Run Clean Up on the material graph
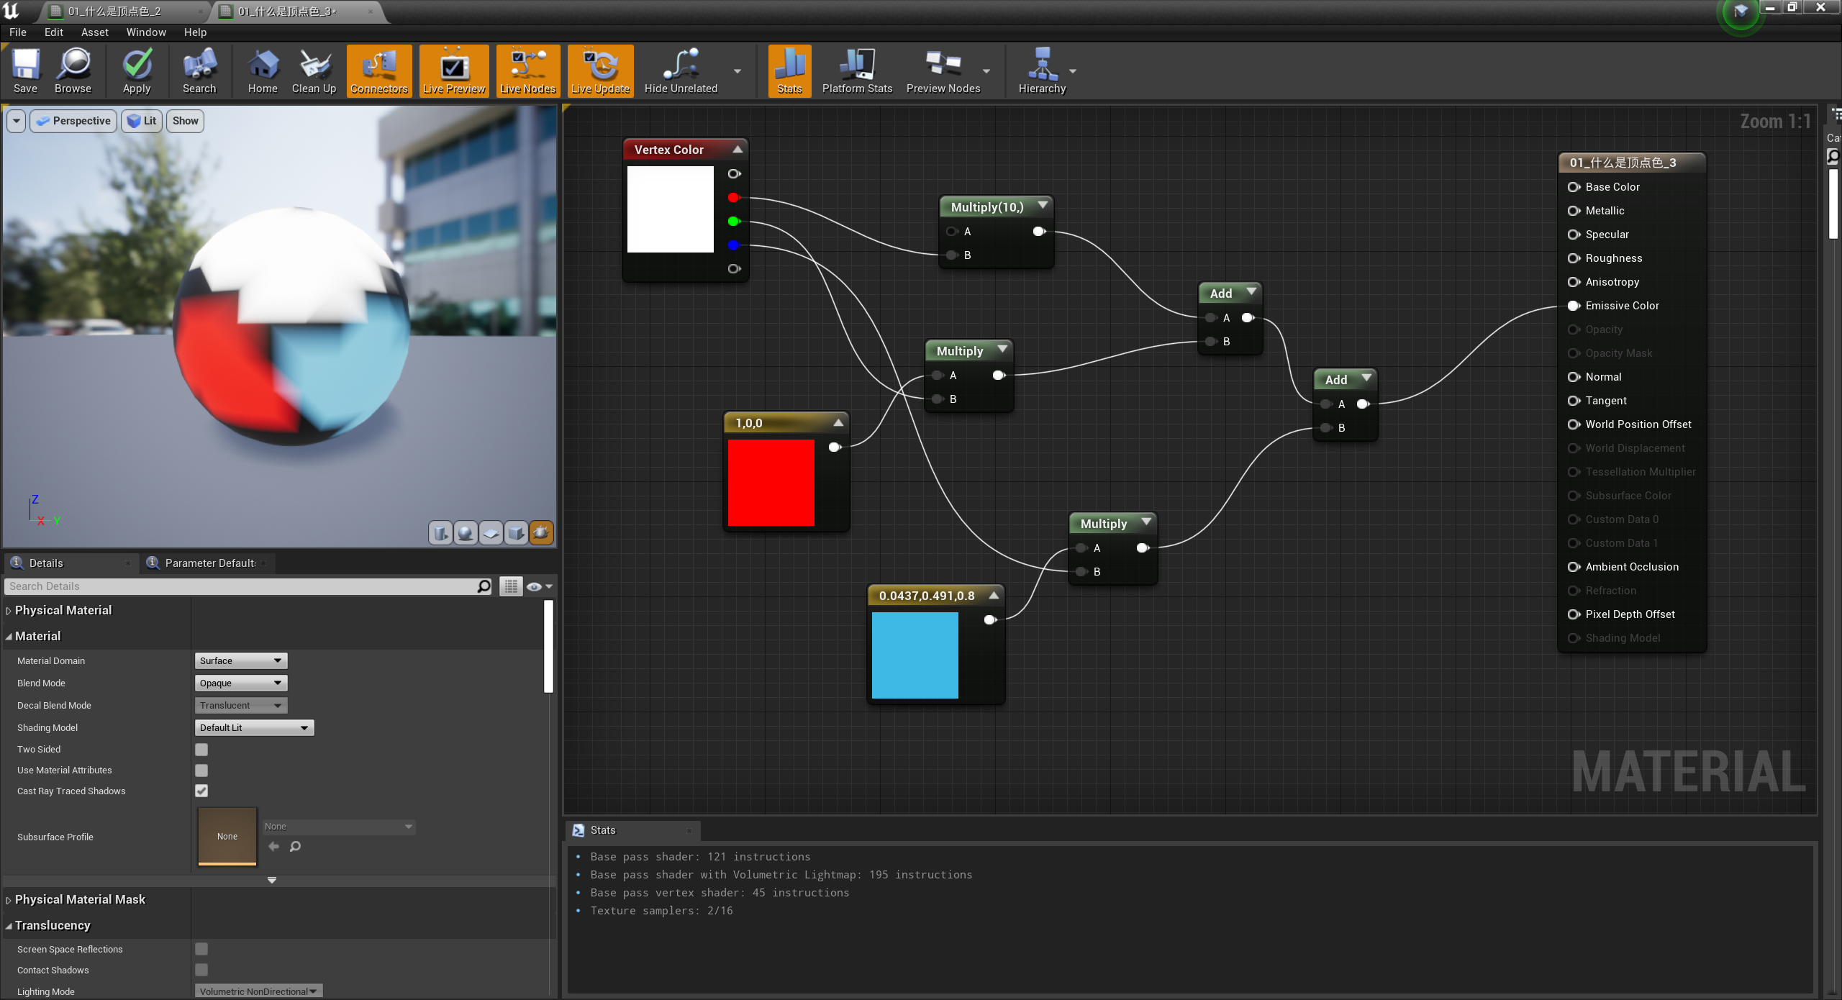 tap(314, 71)
